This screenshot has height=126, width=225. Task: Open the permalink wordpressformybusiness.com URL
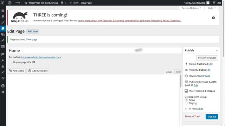(x=41, y=57)
